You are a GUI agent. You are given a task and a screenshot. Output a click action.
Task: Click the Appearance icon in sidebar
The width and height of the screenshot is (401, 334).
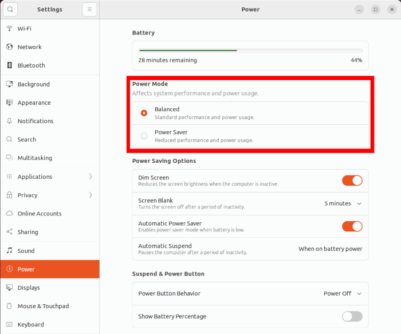[x=10, y=103]
